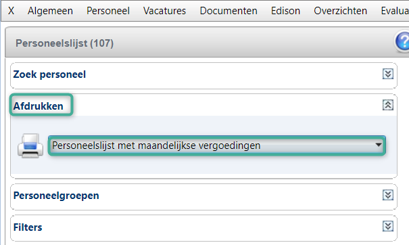Viewport: 409px width, 245px height.
Task: Open the Edison menu
Action: click(285, 11)
